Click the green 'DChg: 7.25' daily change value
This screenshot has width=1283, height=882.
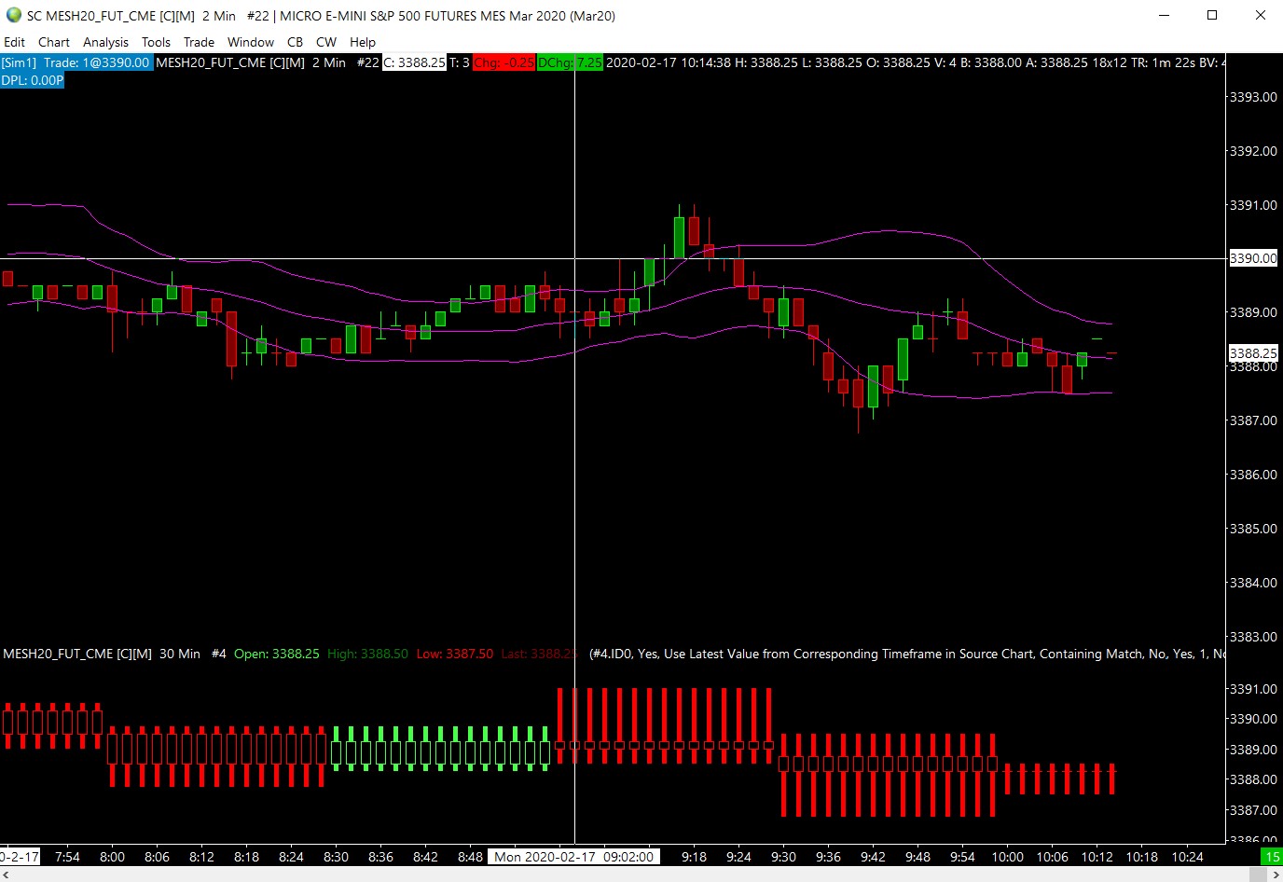pyautogui.click(x=570, y=62)
